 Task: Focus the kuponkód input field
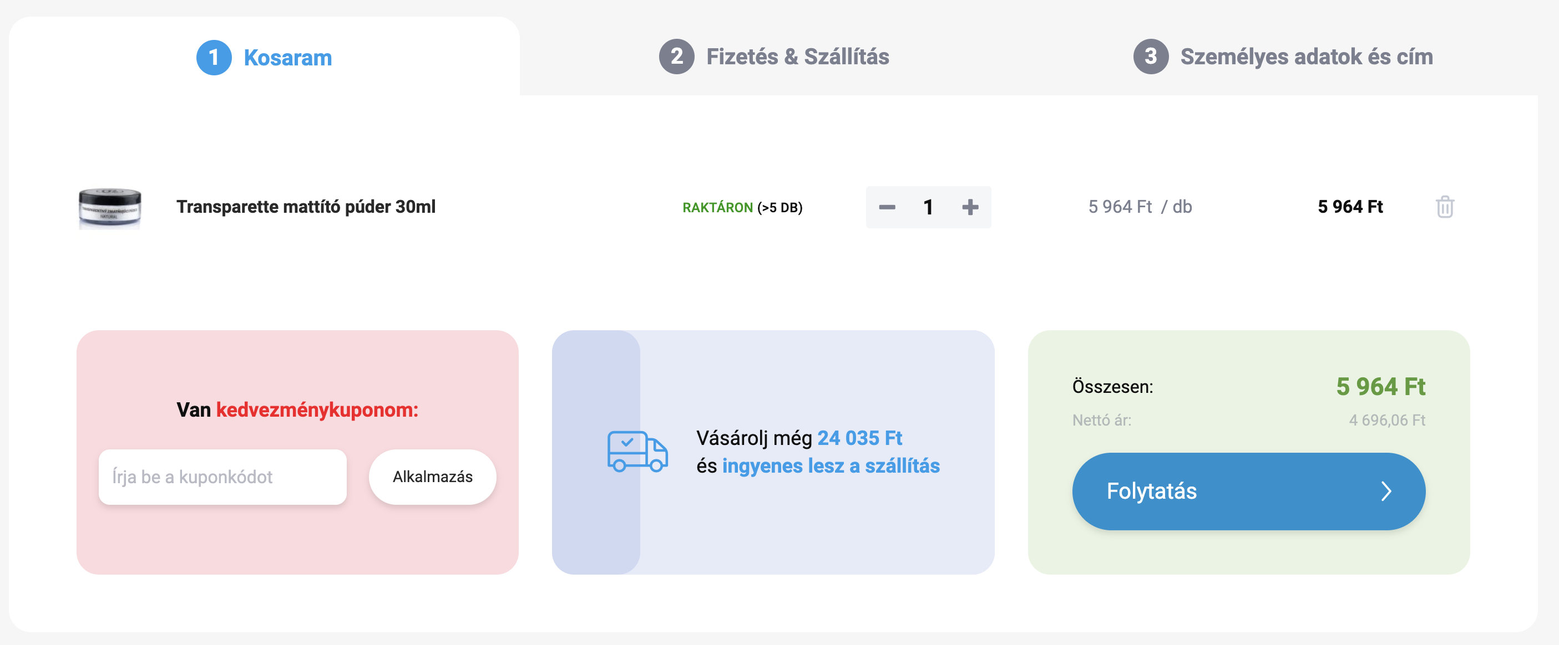point(222,477)
